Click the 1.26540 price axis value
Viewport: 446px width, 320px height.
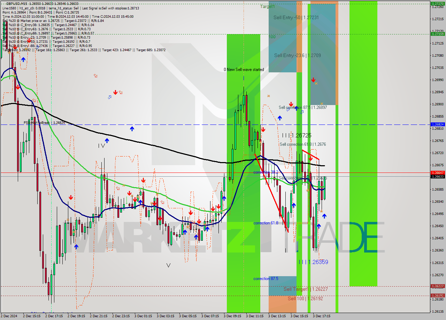438,201
